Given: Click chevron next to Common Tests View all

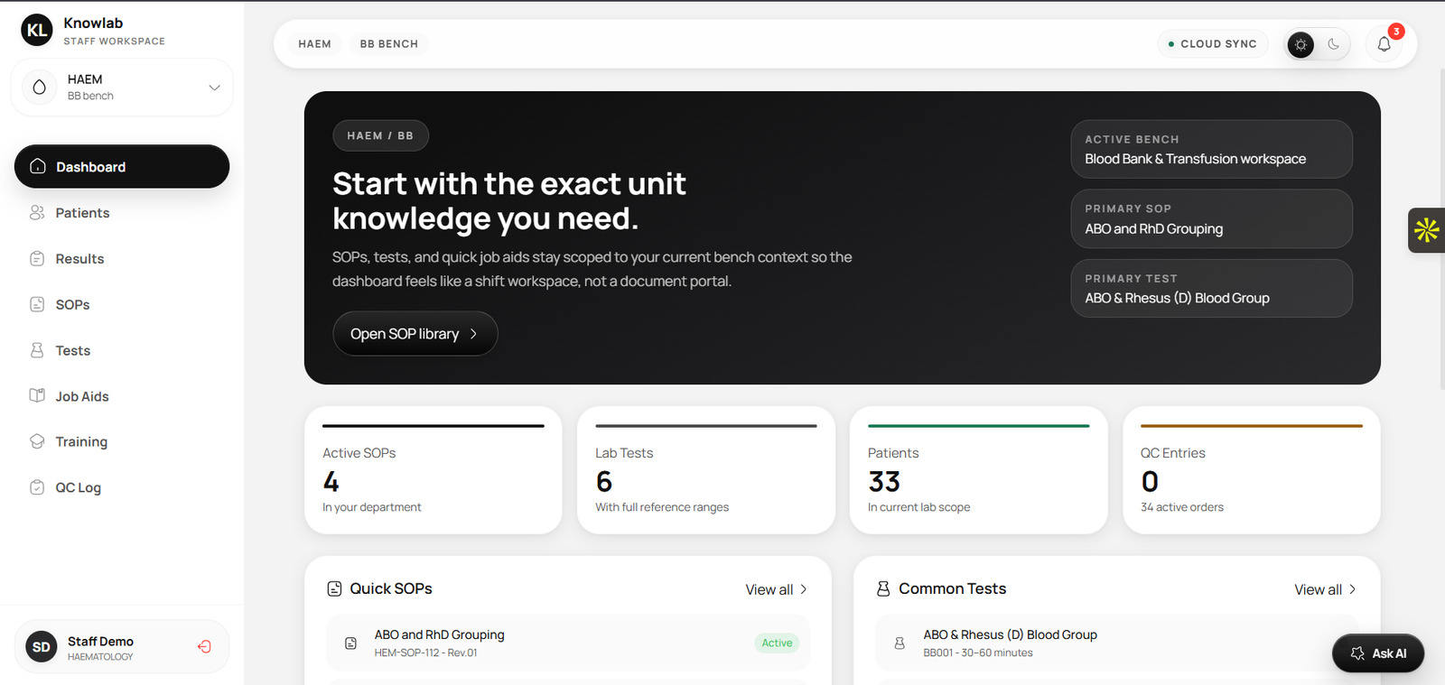Looking at the screenshot, I should point(1352,589).
